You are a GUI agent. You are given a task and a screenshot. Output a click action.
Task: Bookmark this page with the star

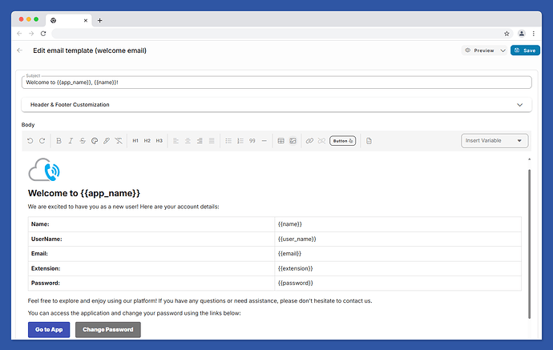tap(507, 34)
